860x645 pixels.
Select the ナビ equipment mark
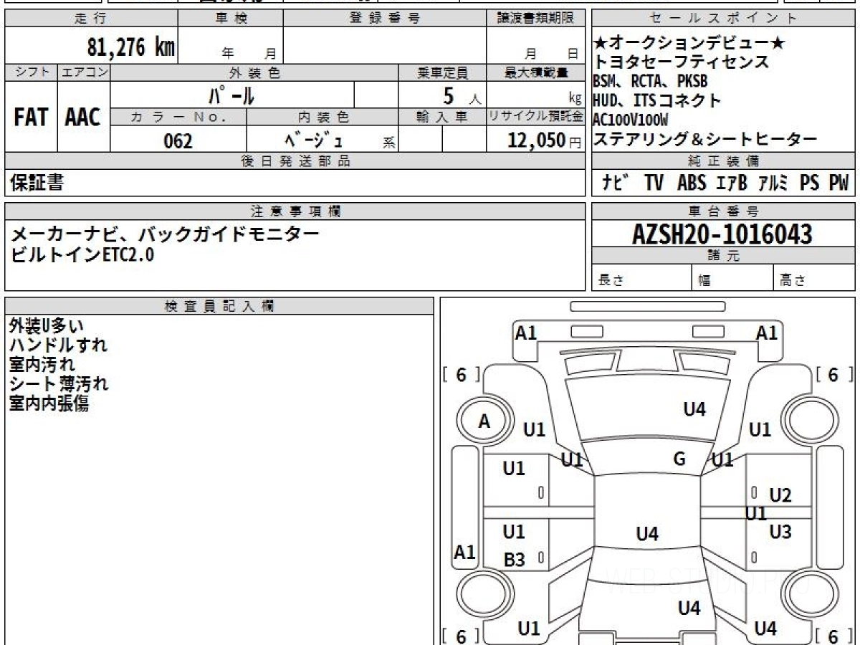tap(616, 183)
